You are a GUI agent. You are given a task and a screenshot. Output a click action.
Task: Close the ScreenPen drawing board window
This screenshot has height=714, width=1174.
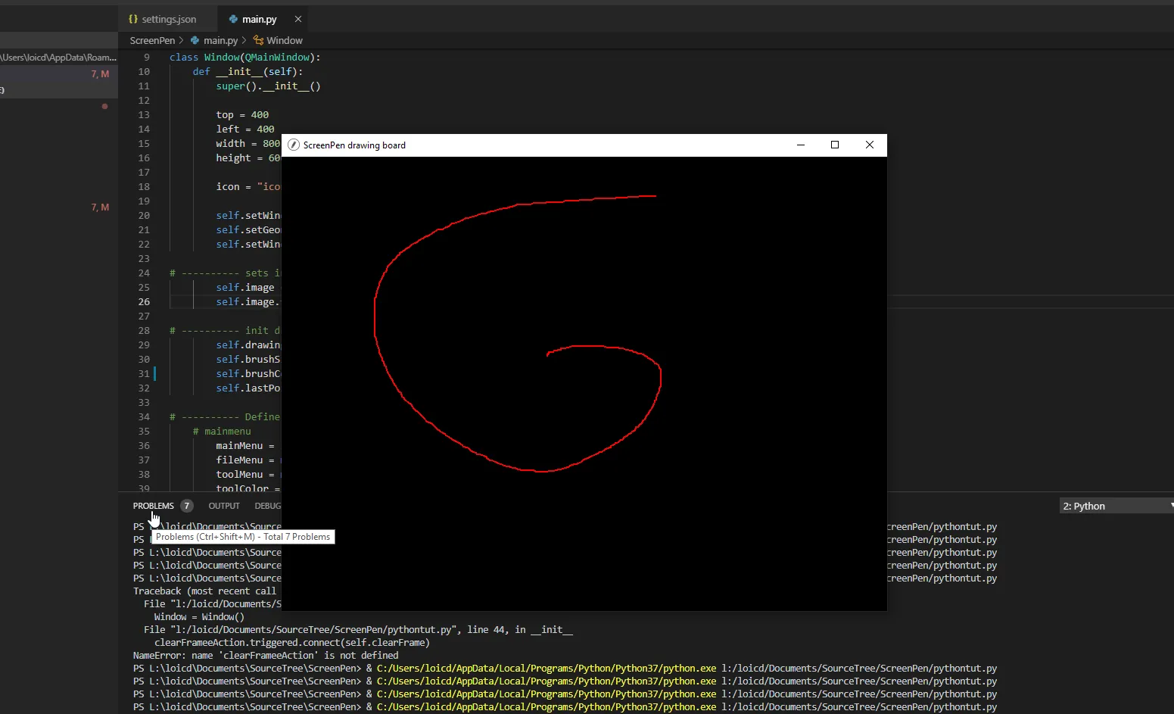[870, 145]
